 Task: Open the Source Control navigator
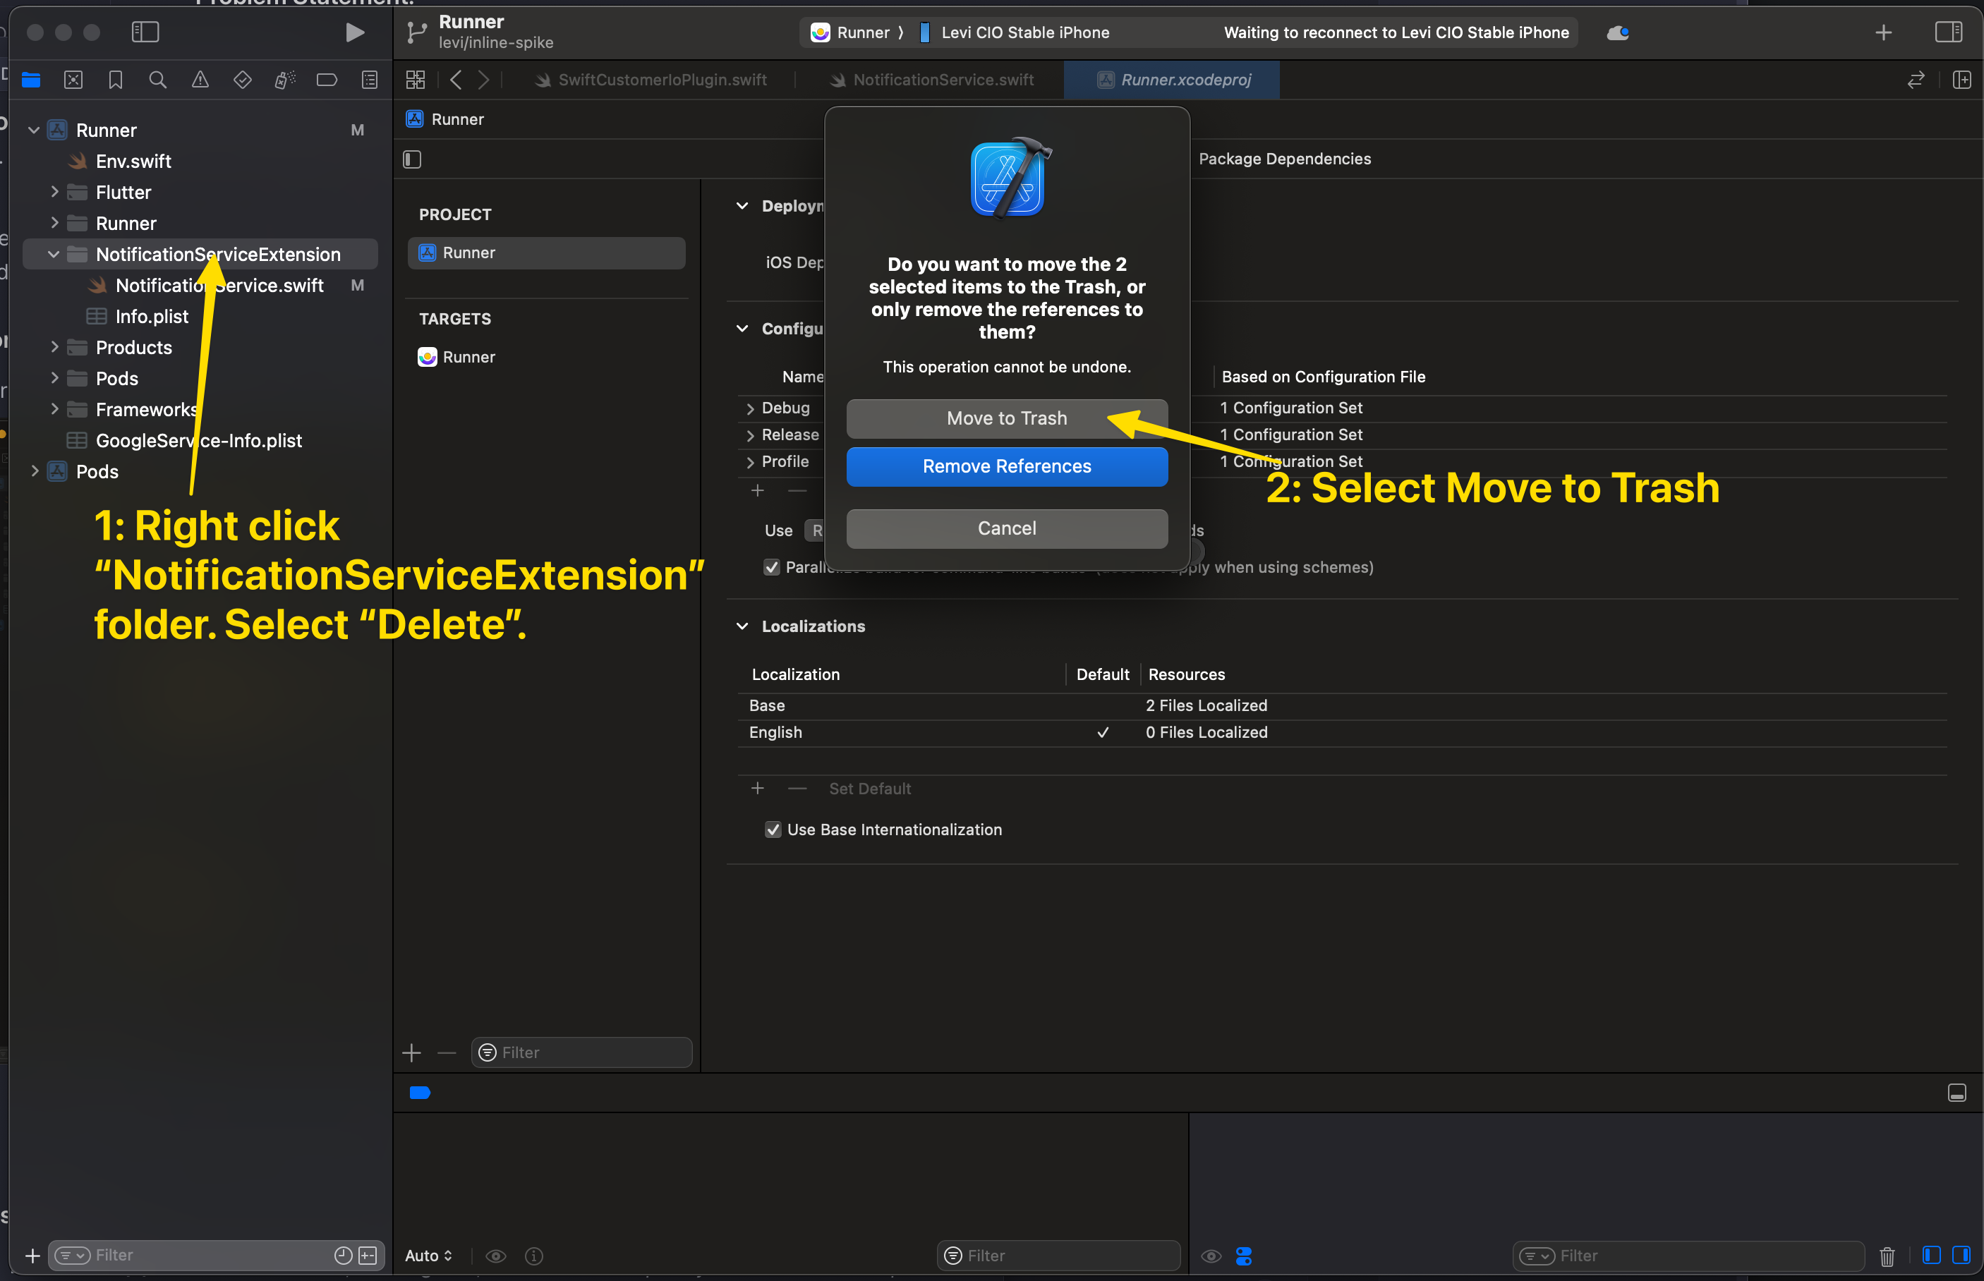click(73, 80)
